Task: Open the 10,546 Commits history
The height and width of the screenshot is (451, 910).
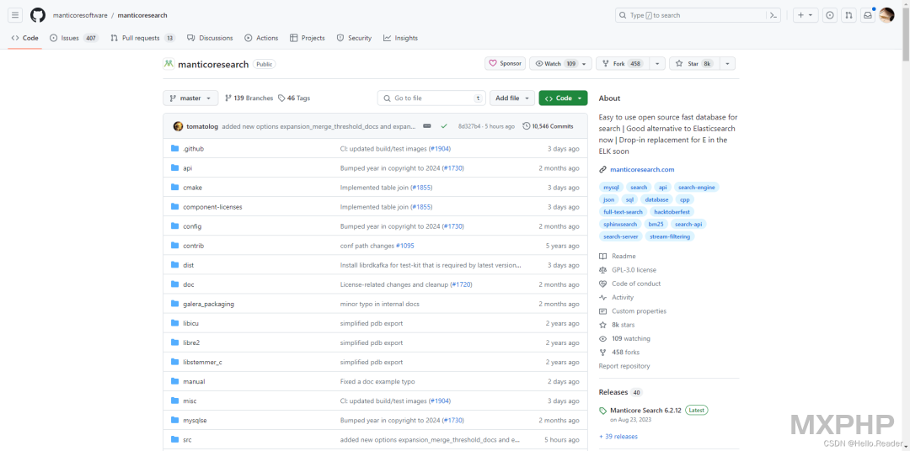Action: pos(548,126)
